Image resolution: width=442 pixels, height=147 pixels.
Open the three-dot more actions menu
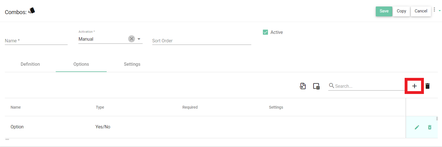click(x=434, y=10)
